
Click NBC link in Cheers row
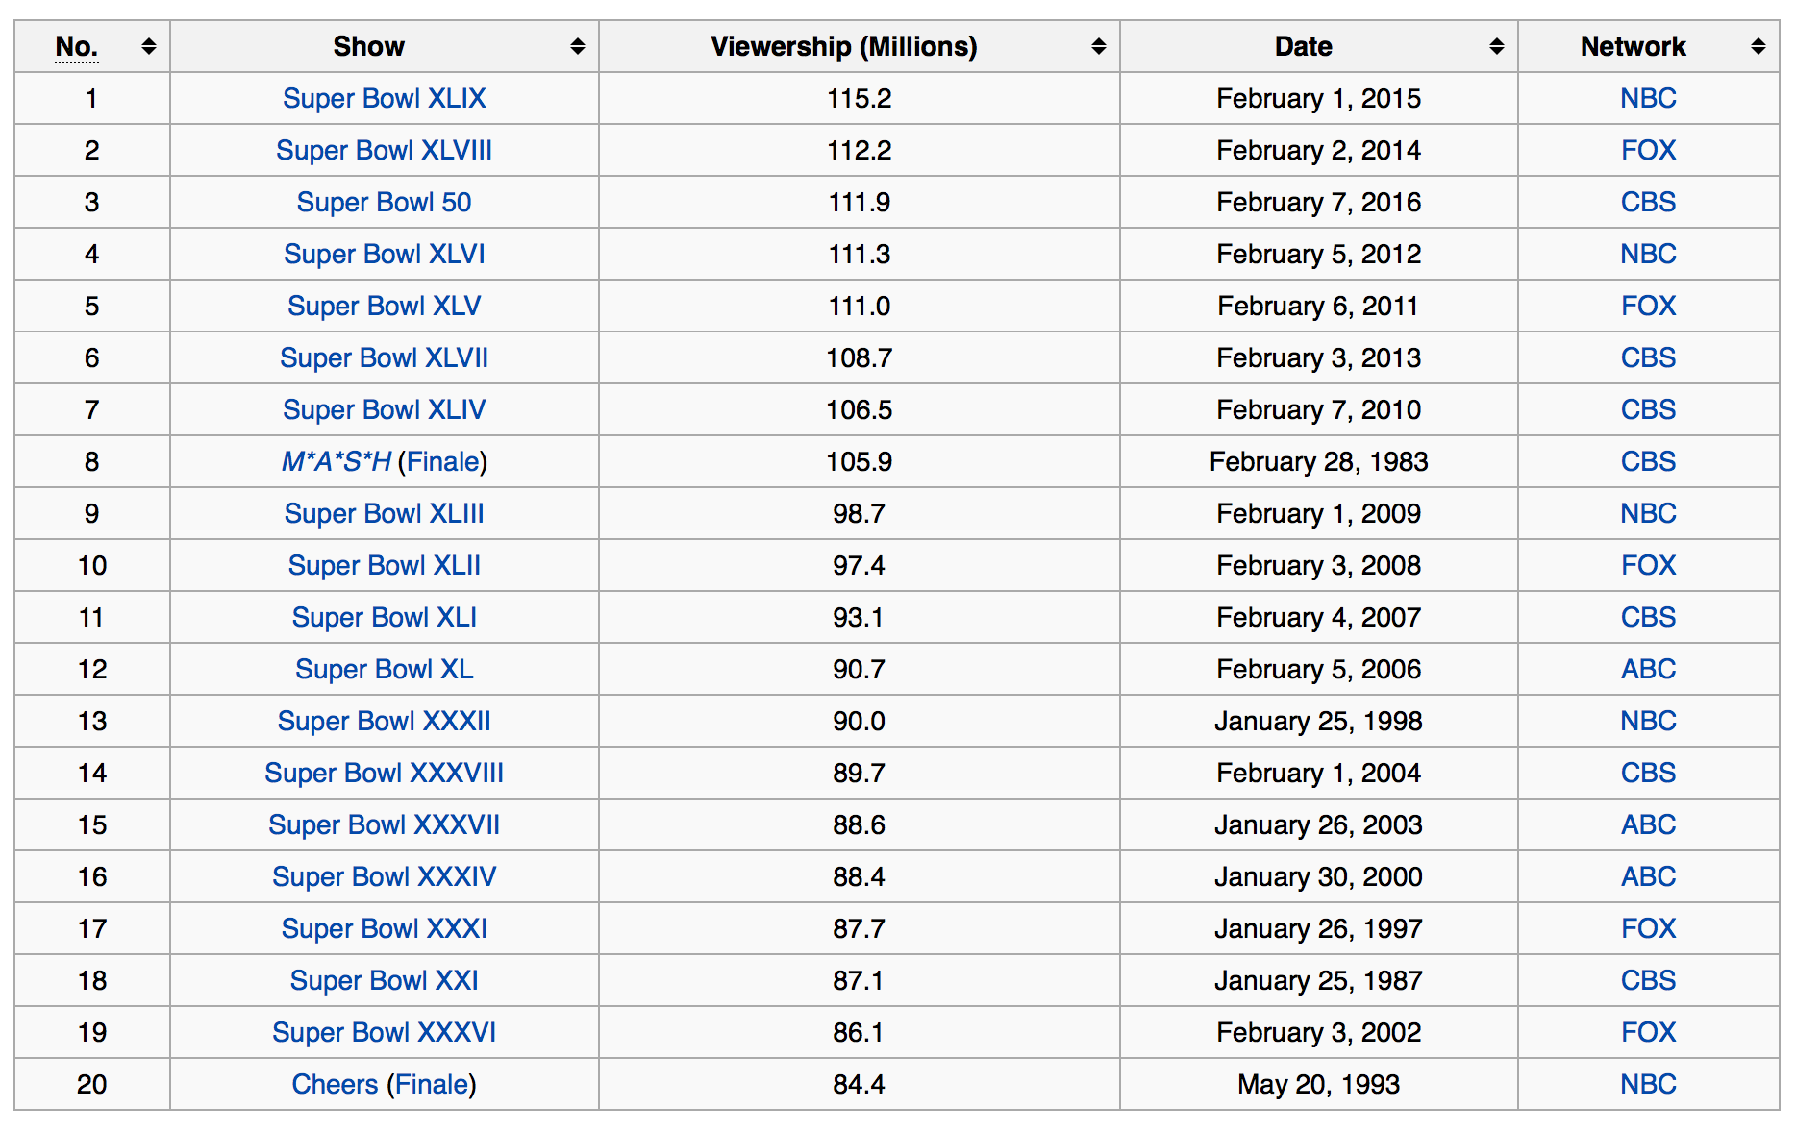click(x=1648, y=1084)
